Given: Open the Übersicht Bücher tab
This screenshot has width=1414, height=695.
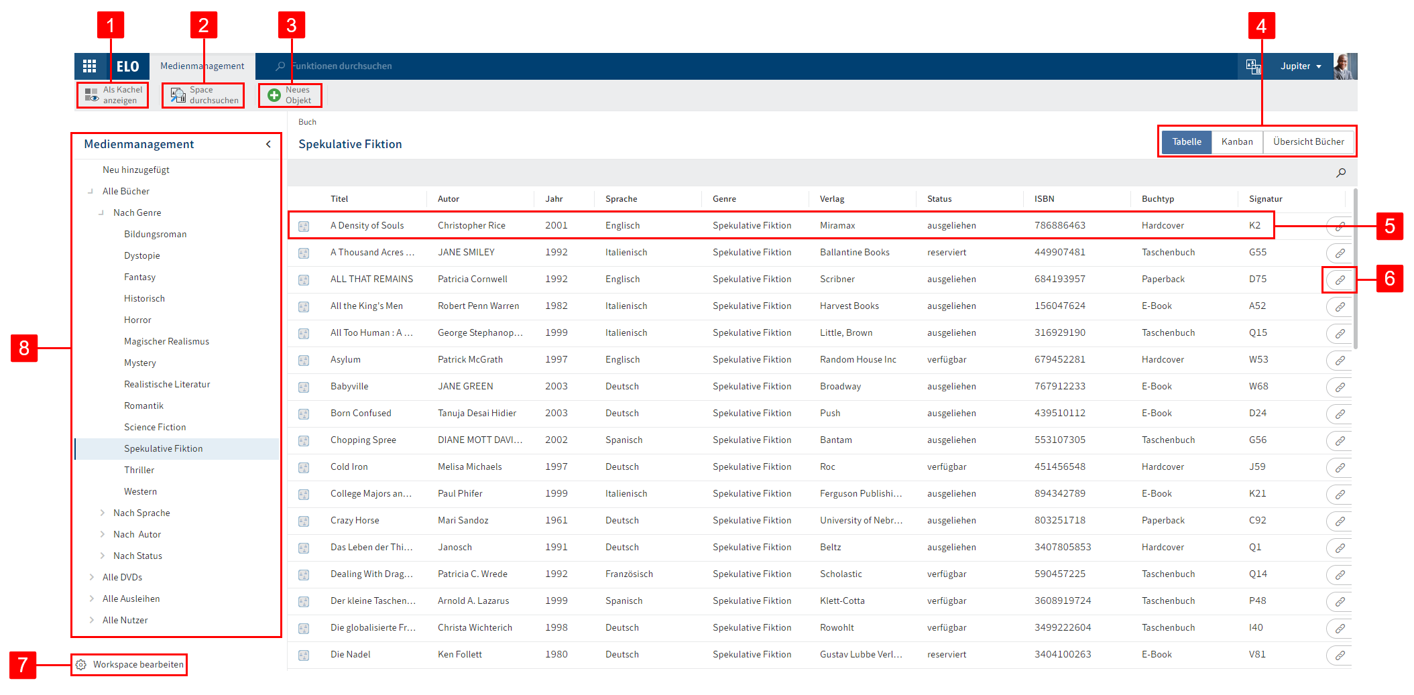Looking at the screenshot, I should pos(1308,141).
